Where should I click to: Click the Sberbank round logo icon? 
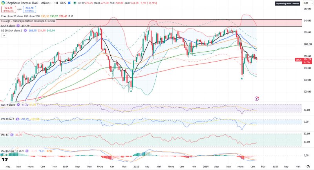tap(3, 3)
